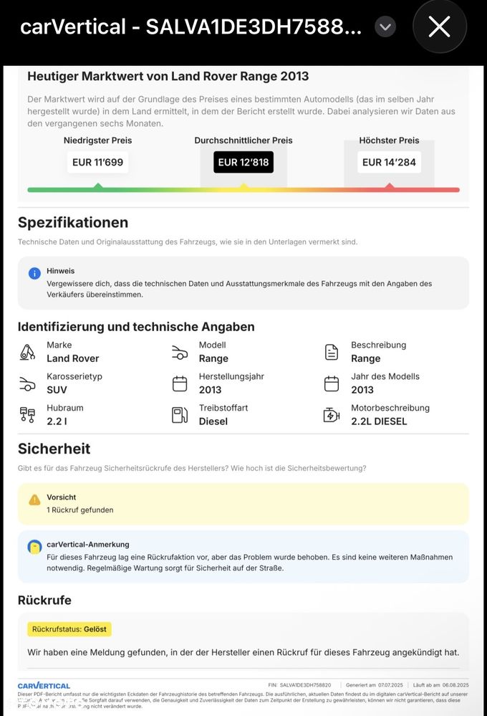Click the Niedrigster Preis EUR 11'699 box
Screen dimensions: 487x716
(x=97, y=162)
